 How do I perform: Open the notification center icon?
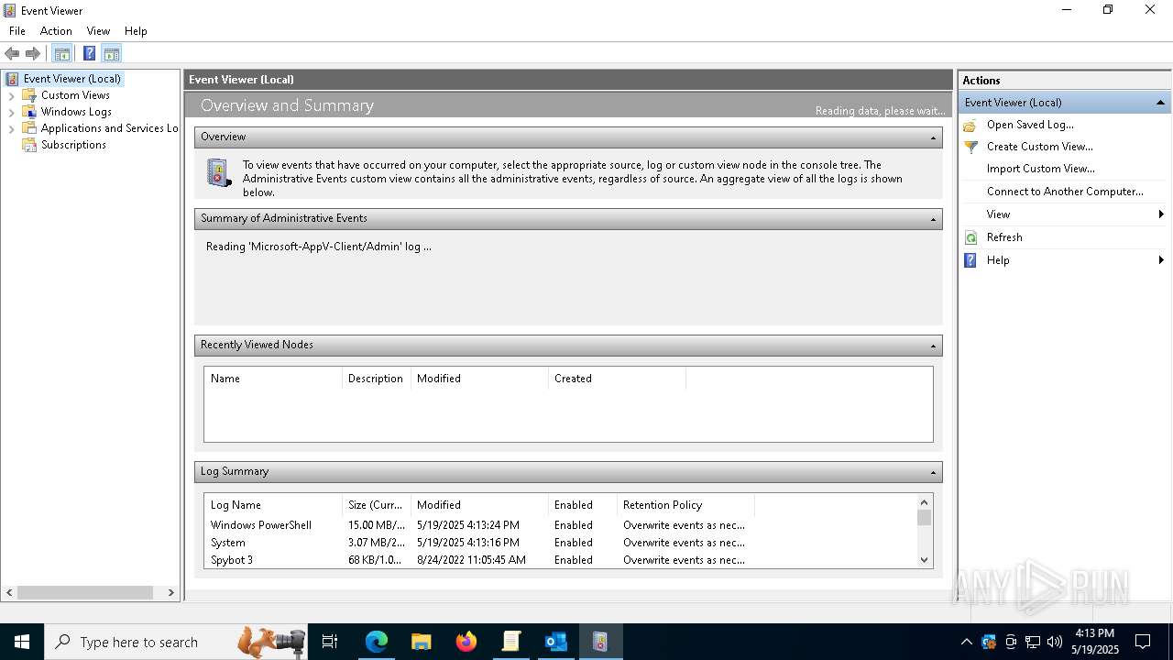(x=1143, y=642)
